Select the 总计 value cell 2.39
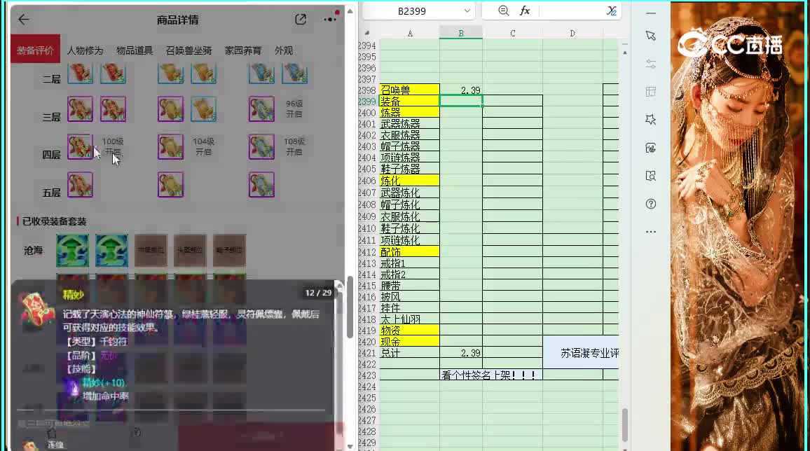The width and height of the screenshot is (810, 451). (461, 353)
